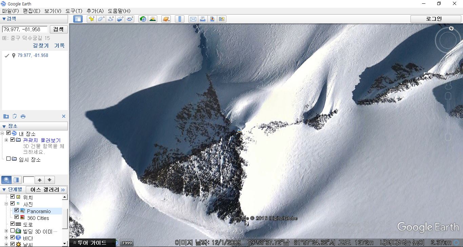463x247 pixels.
Task: Open the Add Path tool
Action: tap(111, 19)
